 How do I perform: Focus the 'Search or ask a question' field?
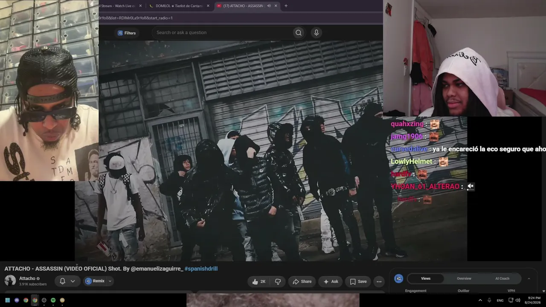(222, 33)
